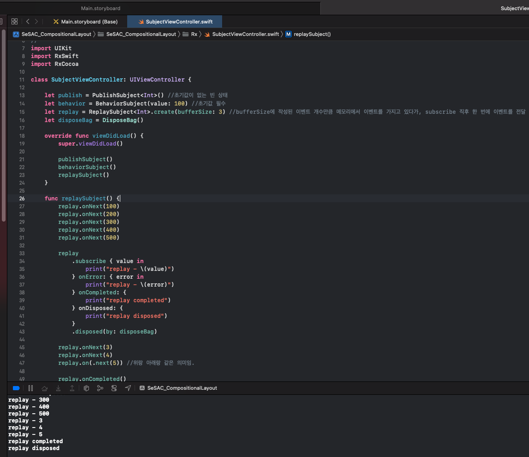This screenshot has width=529, height=457.
Task: Select SeSAC_CompositionalLayout process in the debug bar
Action: [x=178, y=388]
